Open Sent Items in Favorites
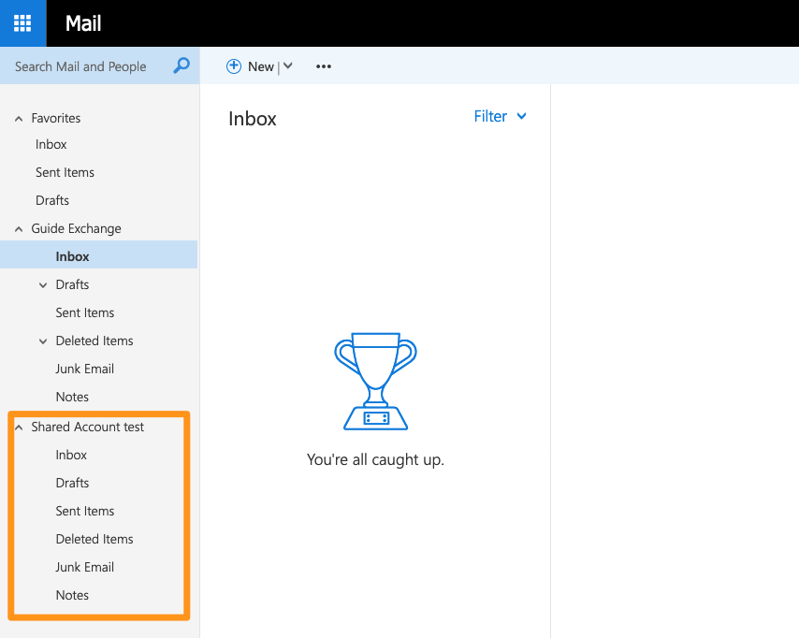The image size is (799, 638). pyautogui.click(x=65, y=172)
